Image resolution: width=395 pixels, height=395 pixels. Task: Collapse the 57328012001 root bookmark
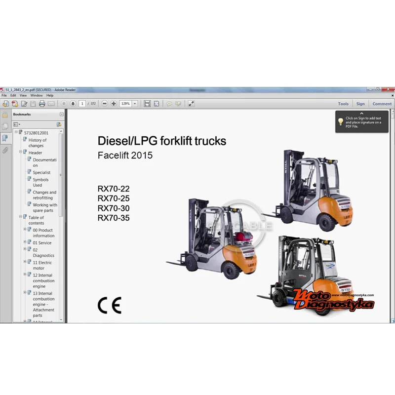point(16,132)
